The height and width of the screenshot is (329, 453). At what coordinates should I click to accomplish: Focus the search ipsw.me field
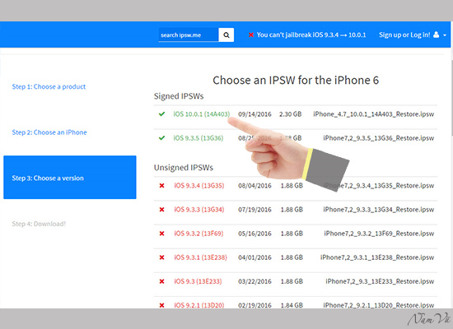click(189, 35)
